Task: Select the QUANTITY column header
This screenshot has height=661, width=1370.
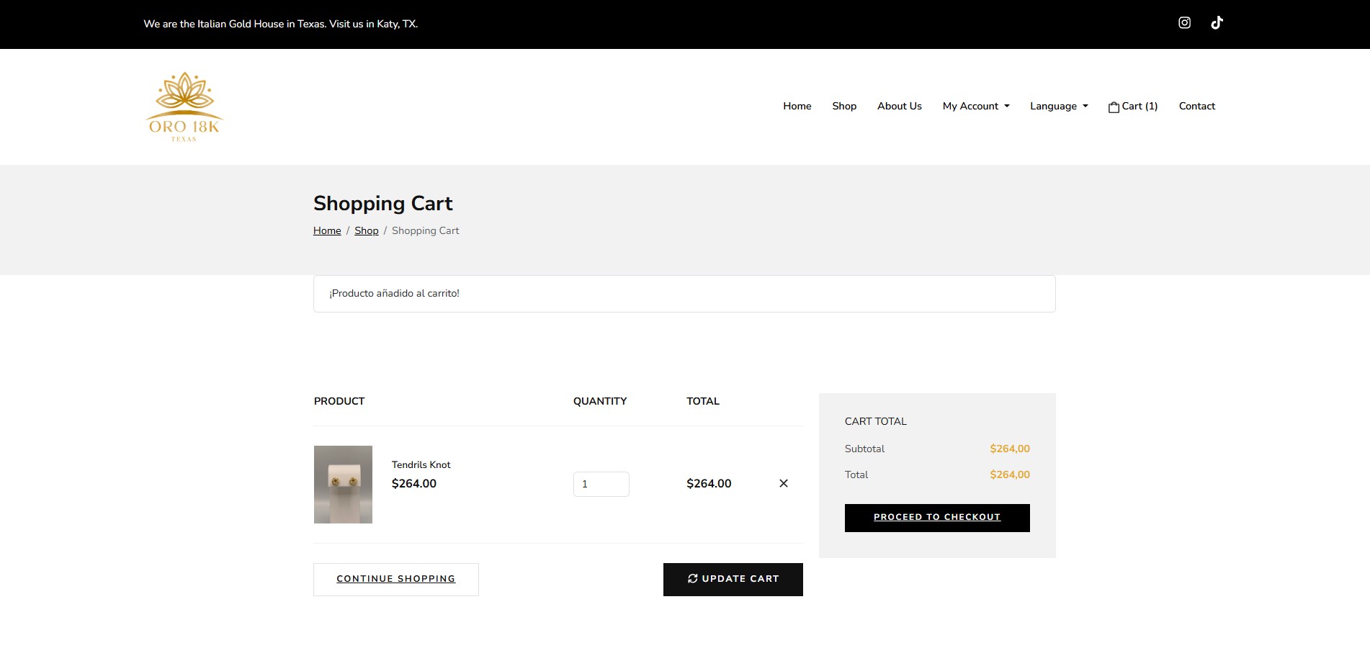Action: pos(600,401)
